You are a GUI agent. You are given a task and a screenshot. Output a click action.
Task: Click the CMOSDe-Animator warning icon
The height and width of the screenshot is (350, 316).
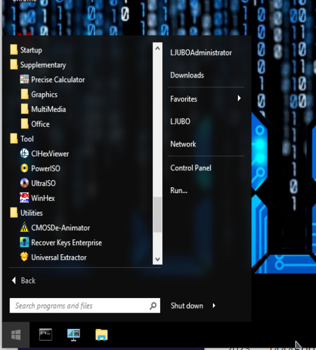(x=24, y=228)
